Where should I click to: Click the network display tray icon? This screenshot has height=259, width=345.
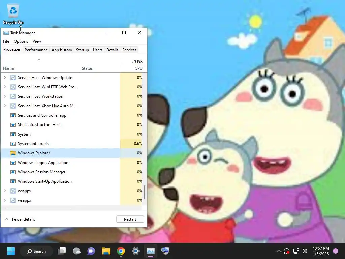tap(296, 251)
